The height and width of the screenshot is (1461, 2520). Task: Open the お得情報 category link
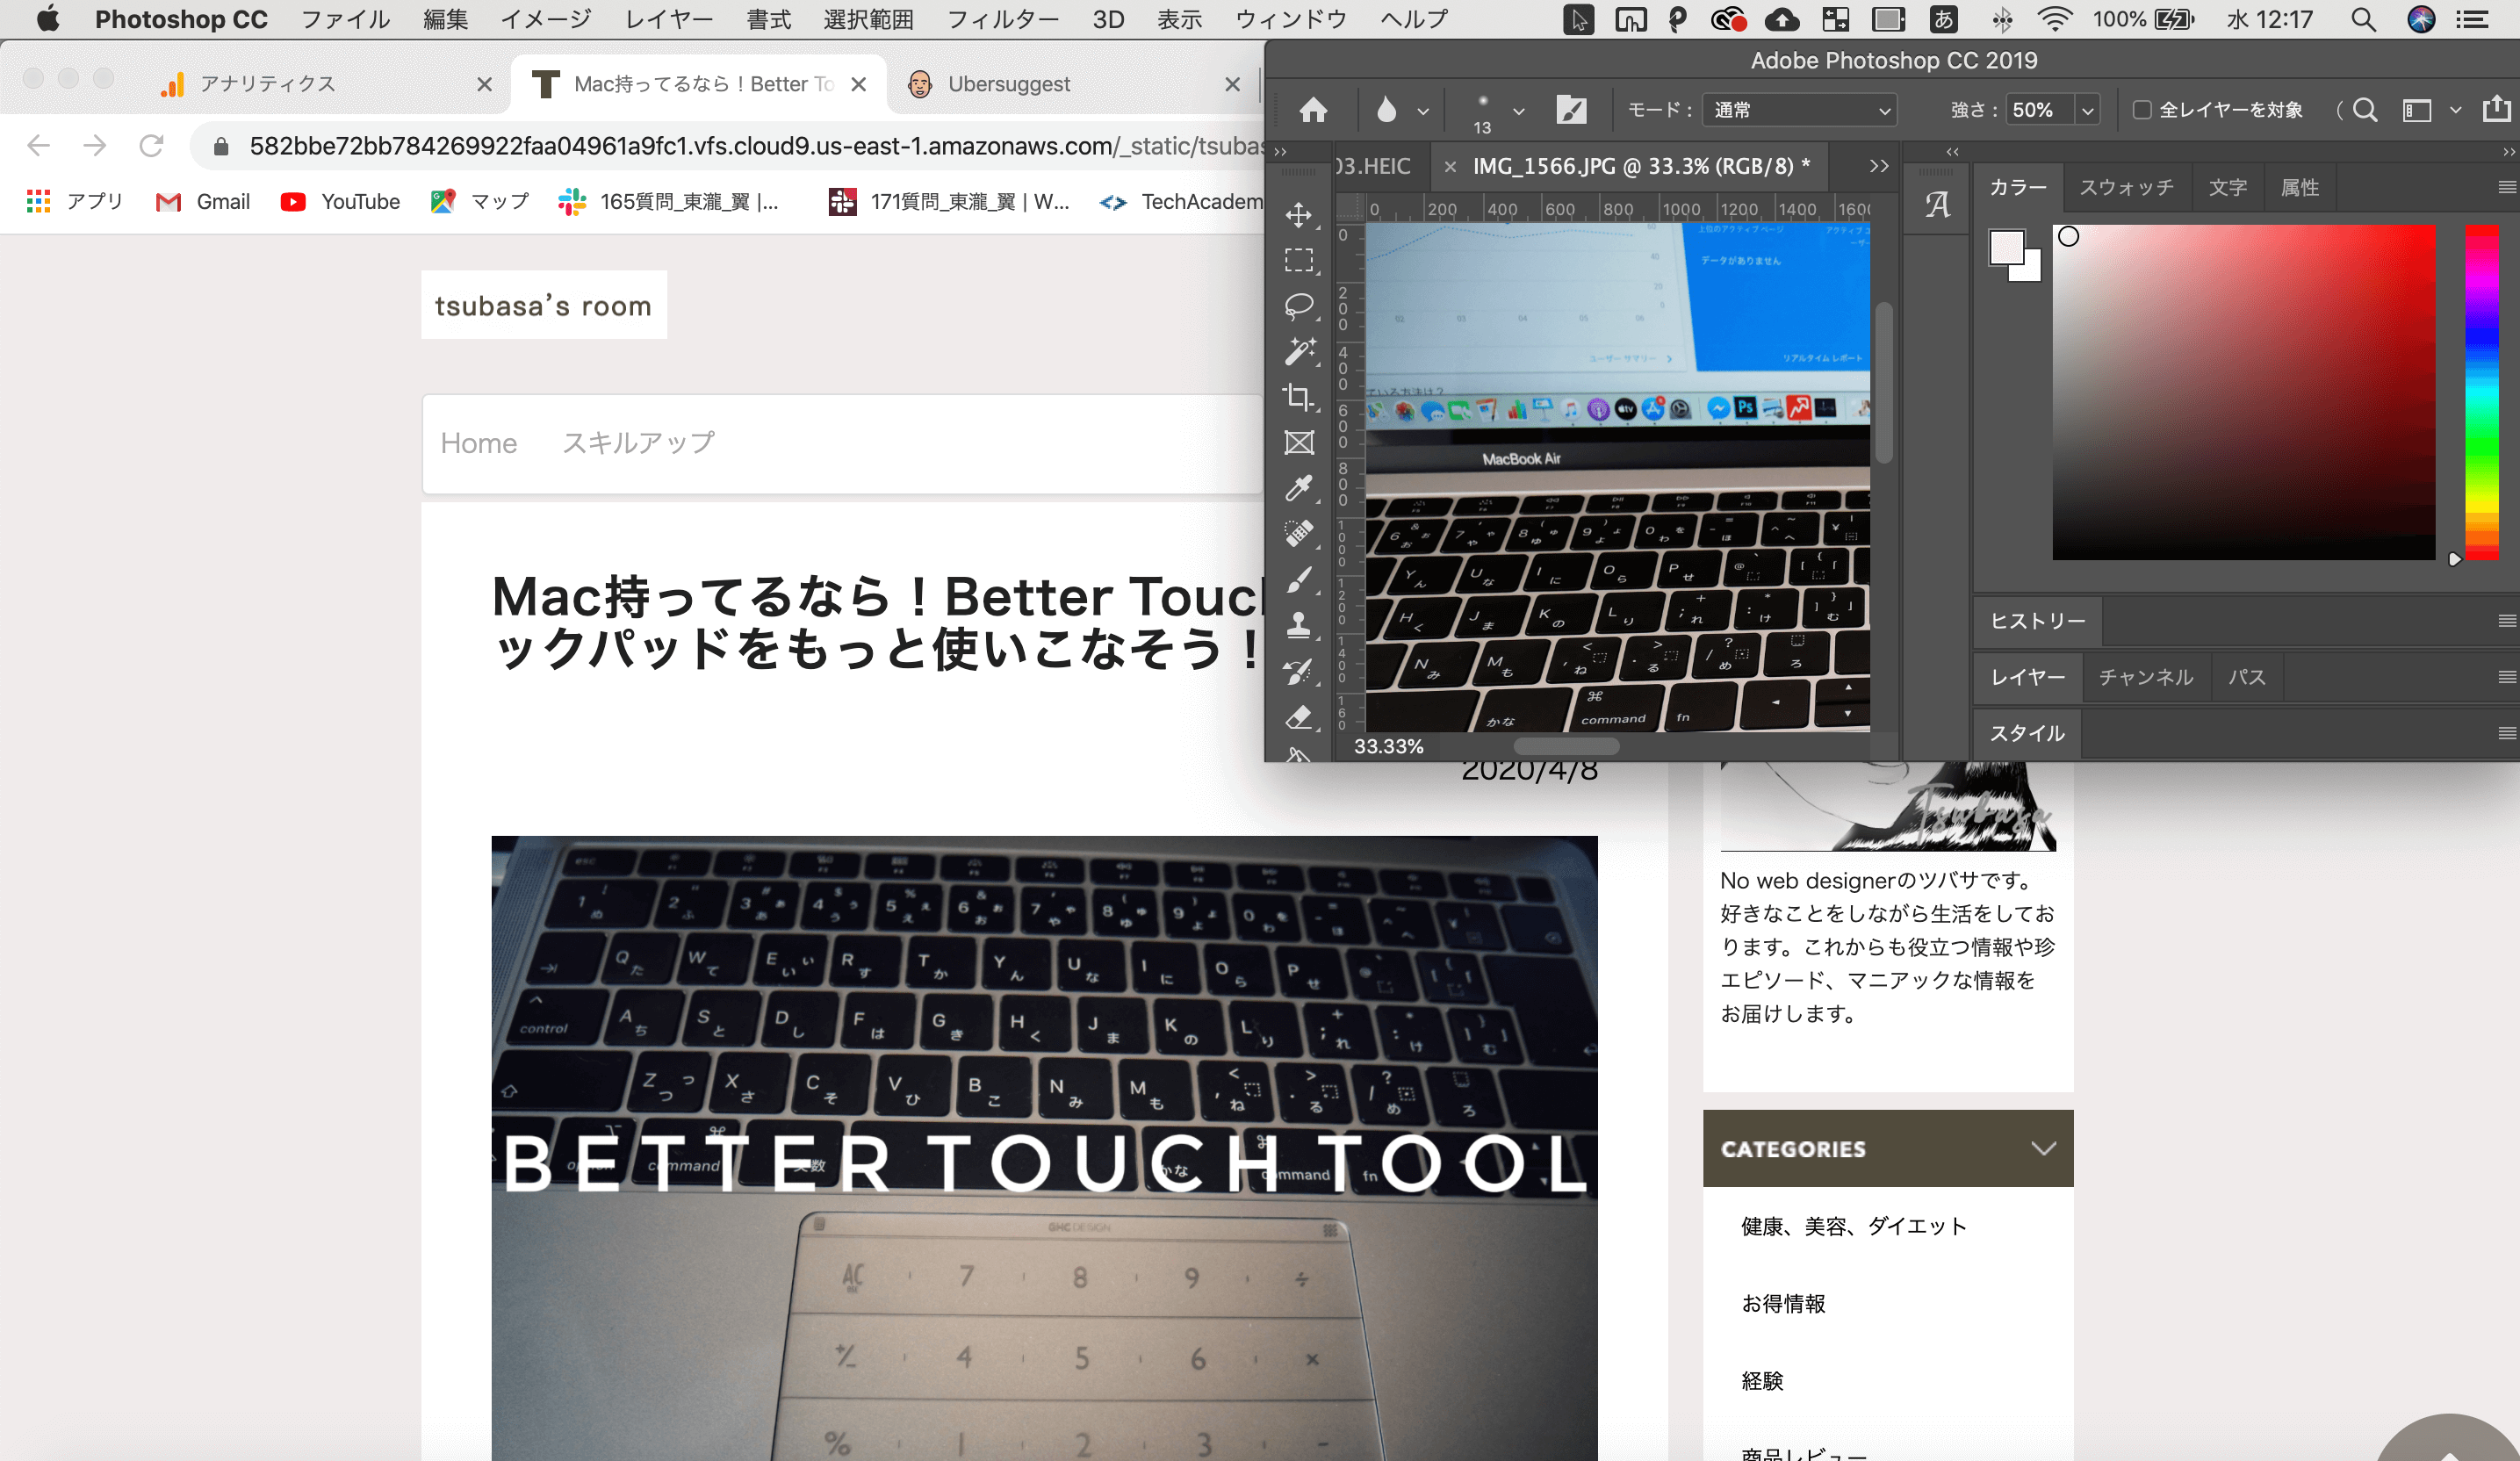[x=1783, y=1303]
